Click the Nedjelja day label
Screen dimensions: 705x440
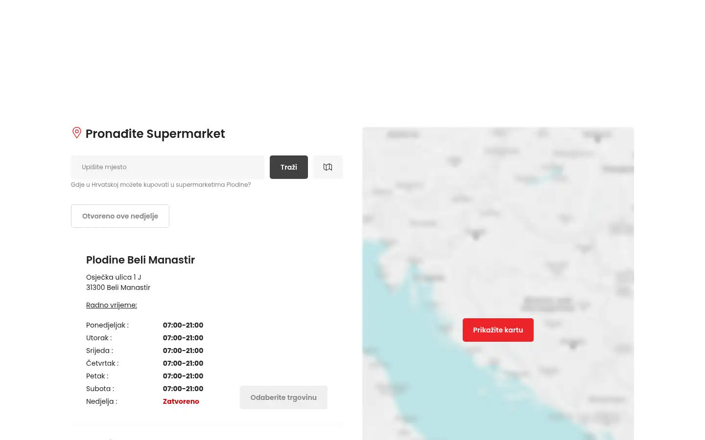pyautogui.click(x=102, y=401)
